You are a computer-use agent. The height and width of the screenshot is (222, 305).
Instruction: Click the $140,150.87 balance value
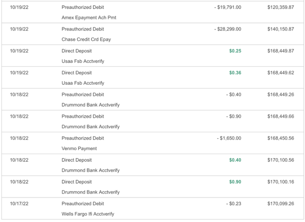(280, 29)
